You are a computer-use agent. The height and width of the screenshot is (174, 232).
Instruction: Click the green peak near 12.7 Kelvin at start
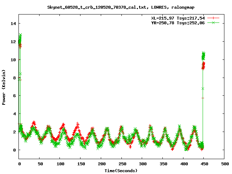click(x=20, y=35)
